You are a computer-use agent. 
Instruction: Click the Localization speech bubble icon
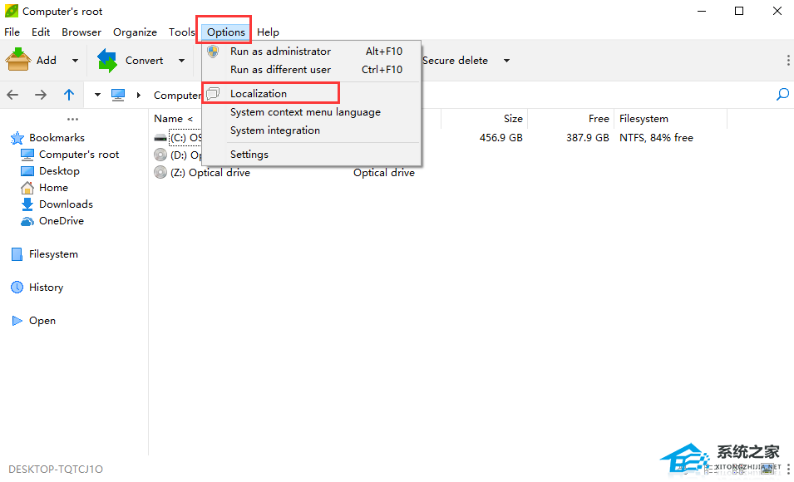pos(213,93)
